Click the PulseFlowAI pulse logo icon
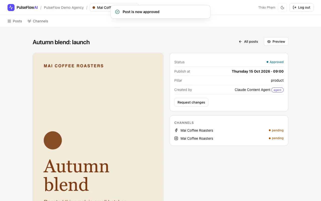321x201 pixels. [11, 8]
